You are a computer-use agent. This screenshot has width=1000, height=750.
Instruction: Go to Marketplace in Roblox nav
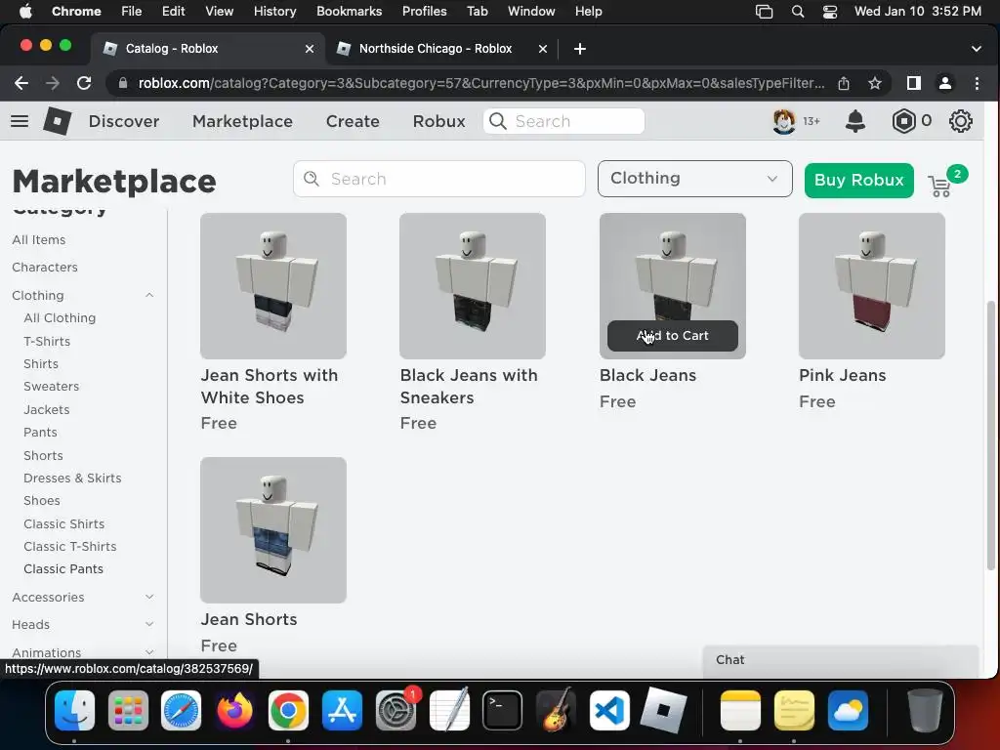242,121
